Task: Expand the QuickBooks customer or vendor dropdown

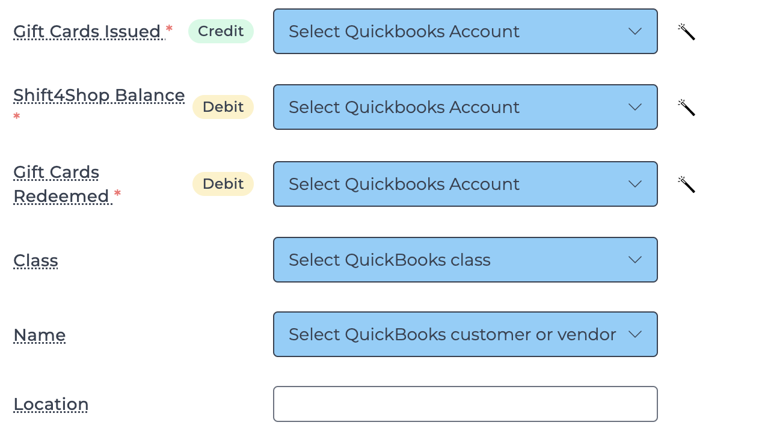Action: coord(466,334)
